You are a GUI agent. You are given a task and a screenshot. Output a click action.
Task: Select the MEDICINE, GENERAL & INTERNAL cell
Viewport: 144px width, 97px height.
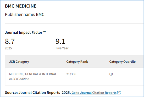coord(33,74)
